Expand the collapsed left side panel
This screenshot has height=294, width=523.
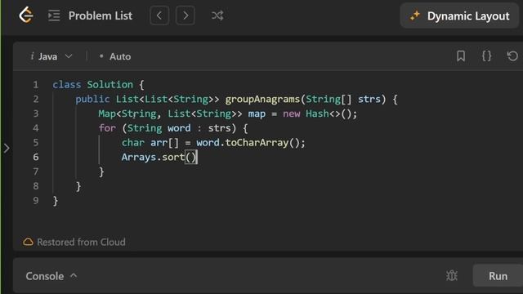[x=7, y=148]
